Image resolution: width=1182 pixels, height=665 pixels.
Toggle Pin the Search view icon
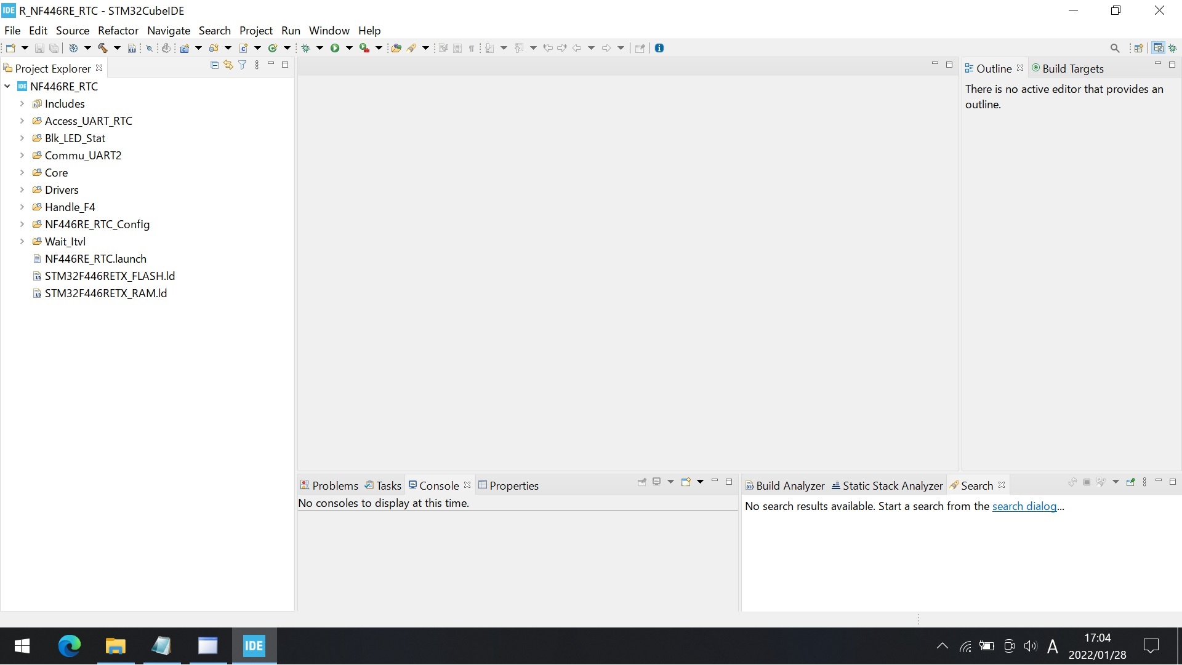coord(1130,482)
